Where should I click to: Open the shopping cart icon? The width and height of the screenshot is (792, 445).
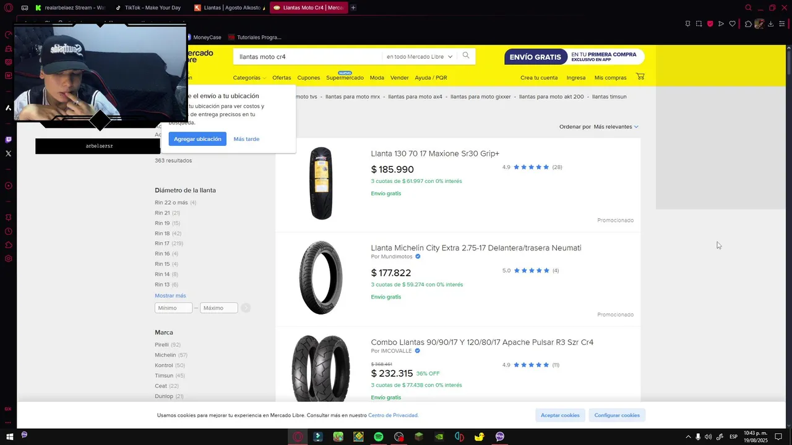(x=640, y=77)
